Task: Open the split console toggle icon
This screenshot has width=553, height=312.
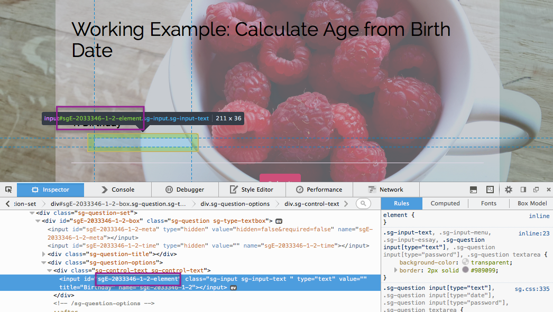Action: tap(473, 190)
